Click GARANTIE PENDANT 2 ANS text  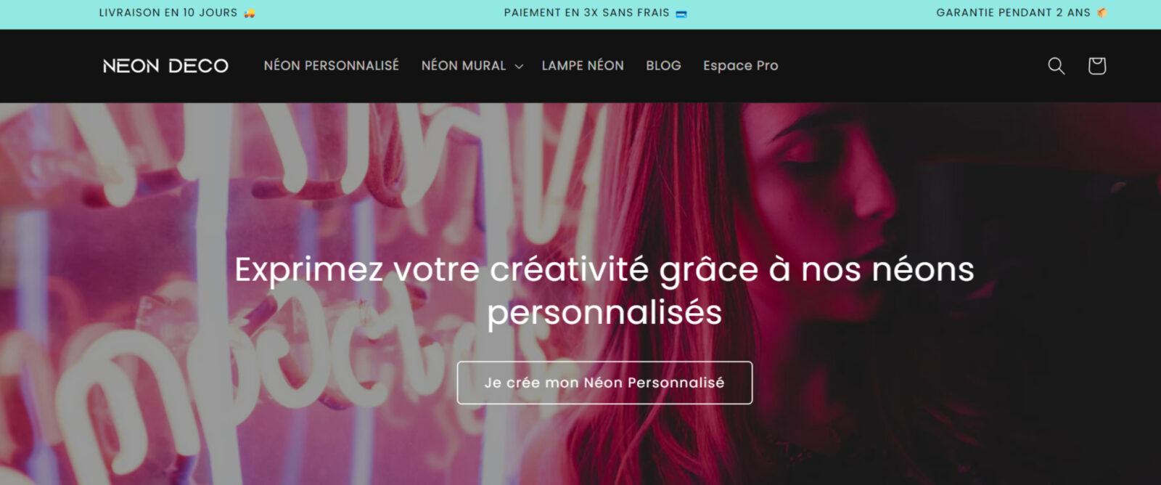[1014, 12]
